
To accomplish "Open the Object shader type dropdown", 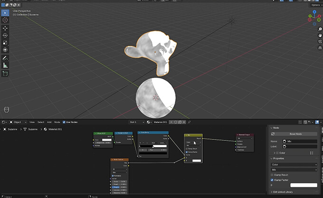I will pos(18,122).
